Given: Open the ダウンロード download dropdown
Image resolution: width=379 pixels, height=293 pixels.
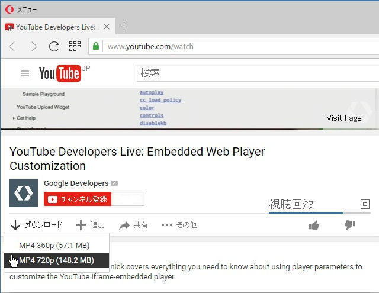Looking at the screenshot, I should (37, 225).
